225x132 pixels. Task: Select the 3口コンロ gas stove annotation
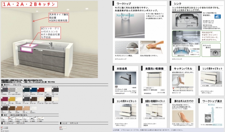click(x=51, y=33)
